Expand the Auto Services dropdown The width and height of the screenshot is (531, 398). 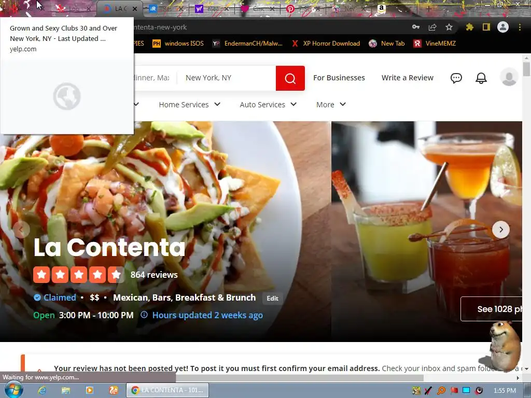268,105
